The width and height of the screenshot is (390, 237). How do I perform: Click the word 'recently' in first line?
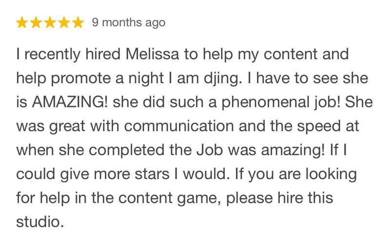(52, 55)
